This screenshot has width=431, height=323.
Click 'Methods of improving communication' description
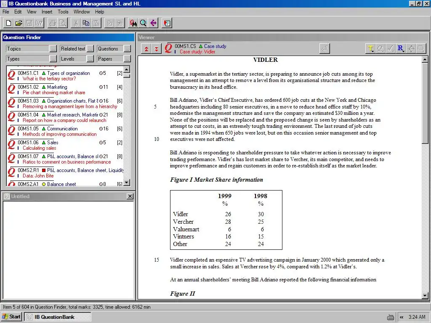click(60, 134)
